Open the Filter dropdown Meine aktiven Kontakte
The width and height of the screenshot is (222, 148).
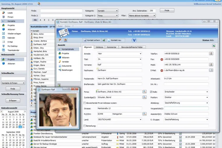click(142, 15)
